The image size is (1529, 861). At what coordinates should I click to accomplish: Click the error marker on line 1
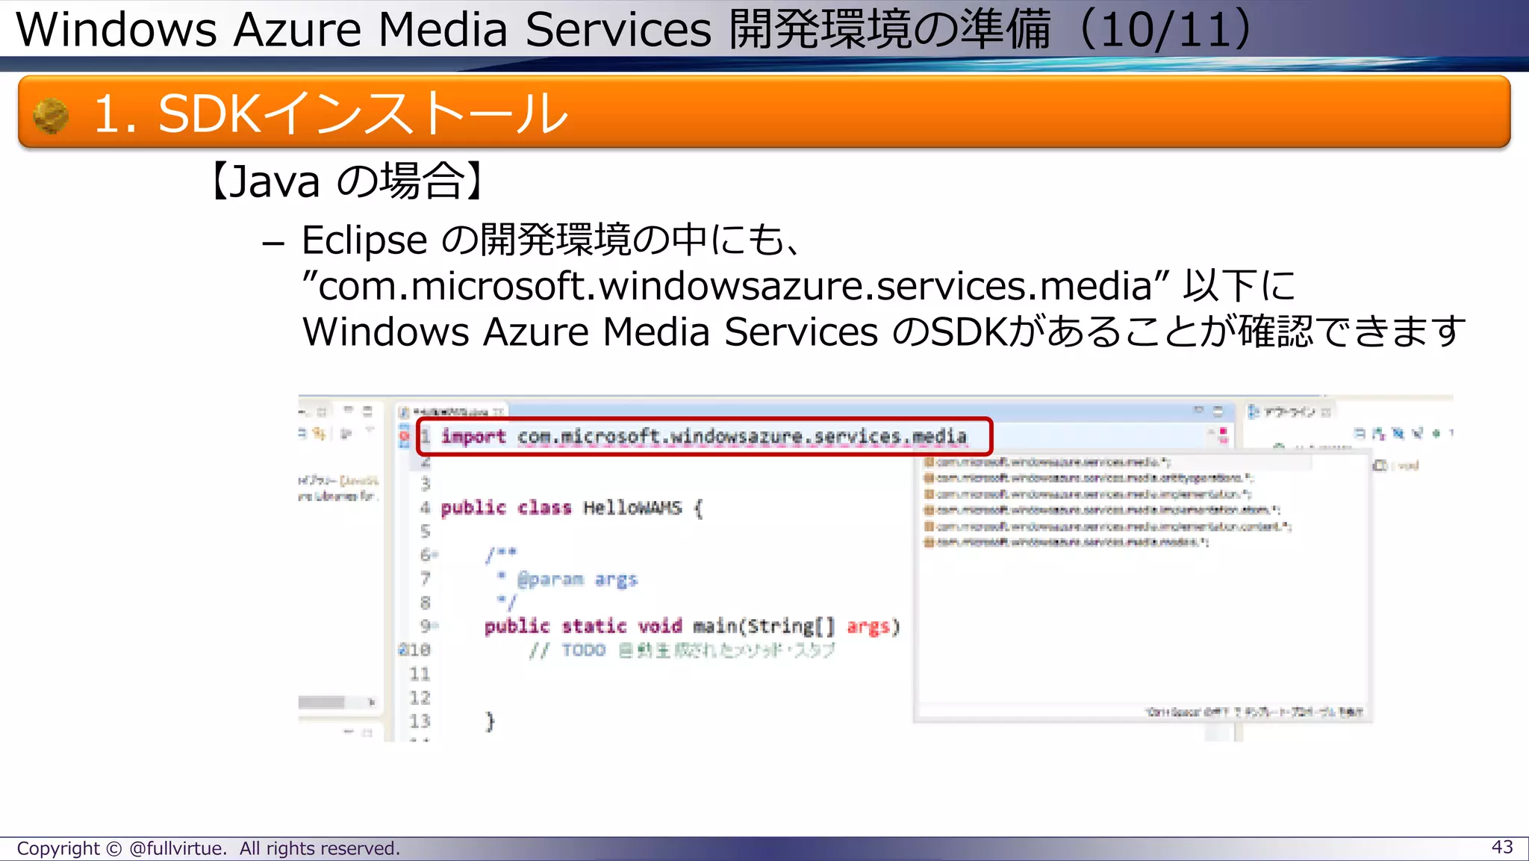[x=404, y=437]
